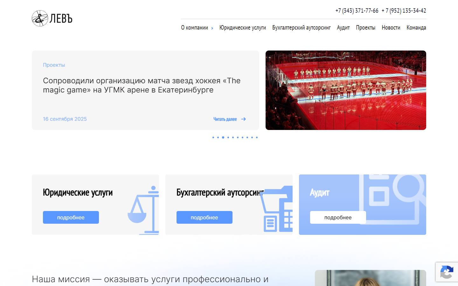
Task: Click the Наша миссия mission statement text
Action: (150, 279)
